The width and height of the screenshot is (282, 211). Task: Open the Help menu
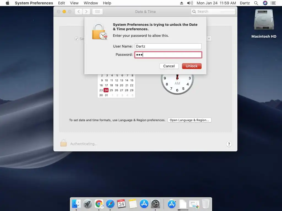click(x=107, y=3)
